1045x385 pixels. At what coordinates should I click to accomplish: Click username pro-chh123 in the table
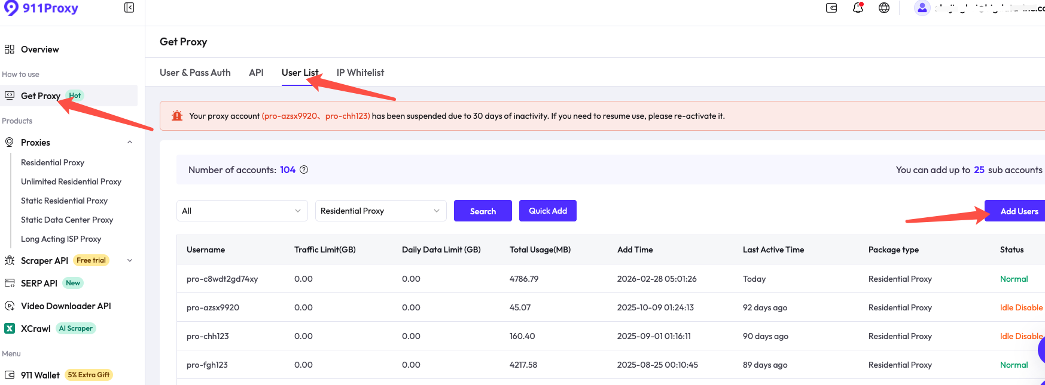pyautogui.click(x=208, y=336)
